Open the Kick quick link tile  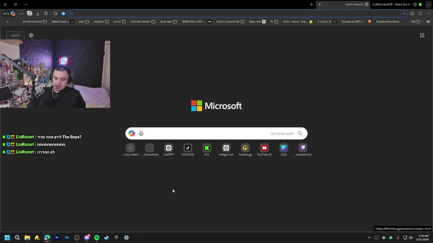(207, 150)
